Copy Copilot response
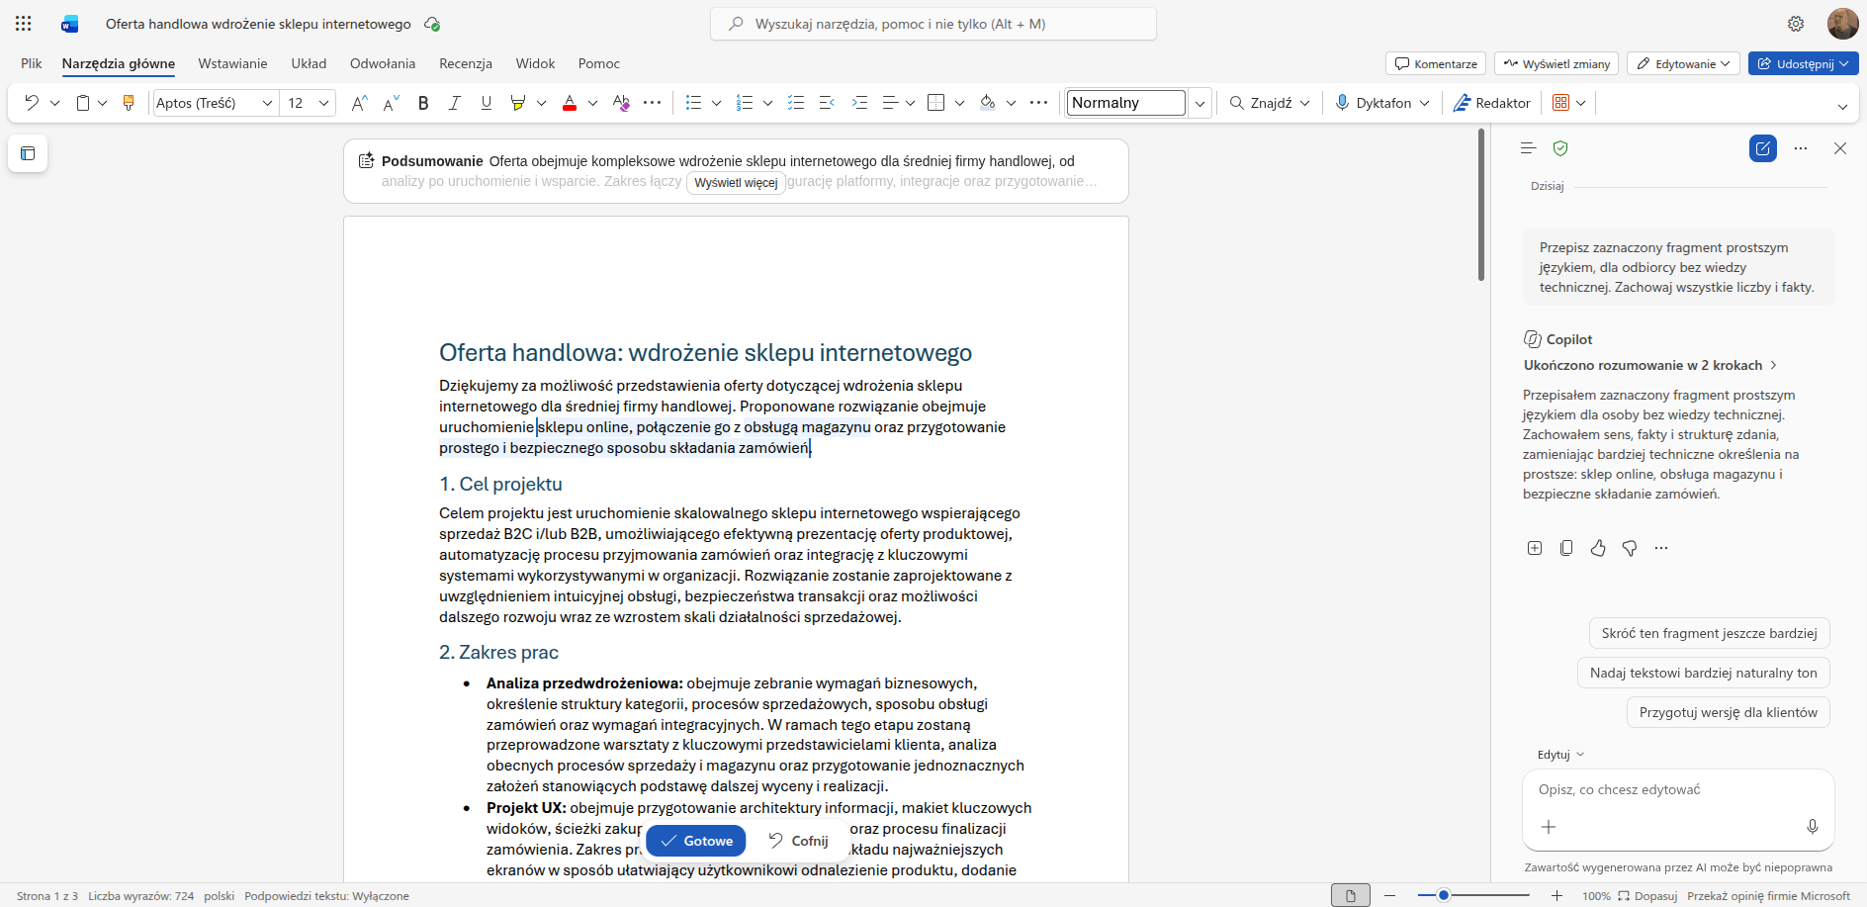The image size is (1867, 907). [1566, 548]
